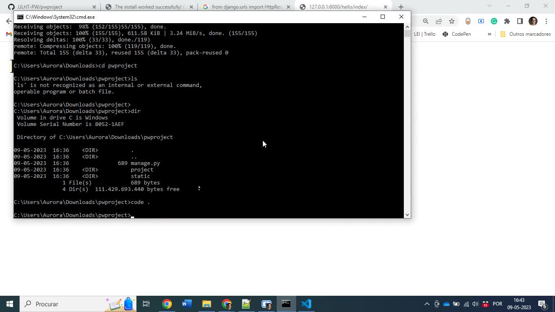Open the LEI Trello bookmark
The height and width of the screenshot is (312, 555).
coord(424,34)
